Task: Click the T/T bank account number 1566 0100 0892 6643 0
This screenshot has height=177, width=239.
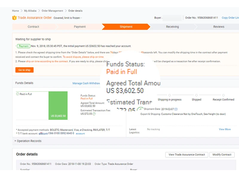Action: 61,133
